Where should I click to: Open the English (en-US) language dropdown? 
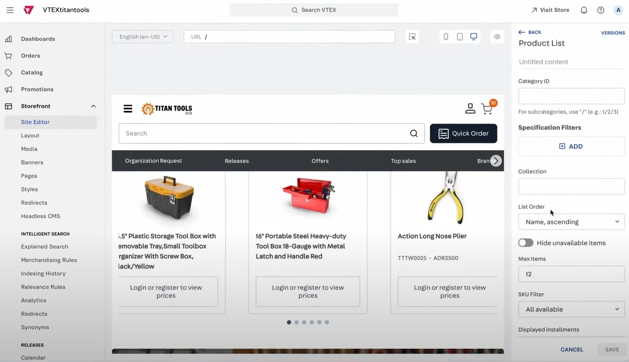click(x=142, y=36)
